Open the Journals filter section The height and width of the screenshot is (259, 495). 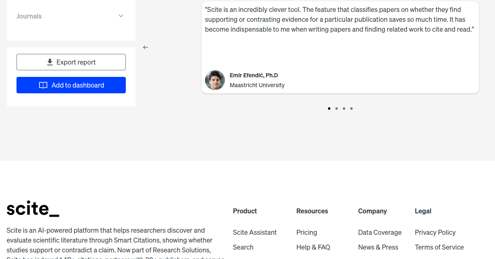29,16
